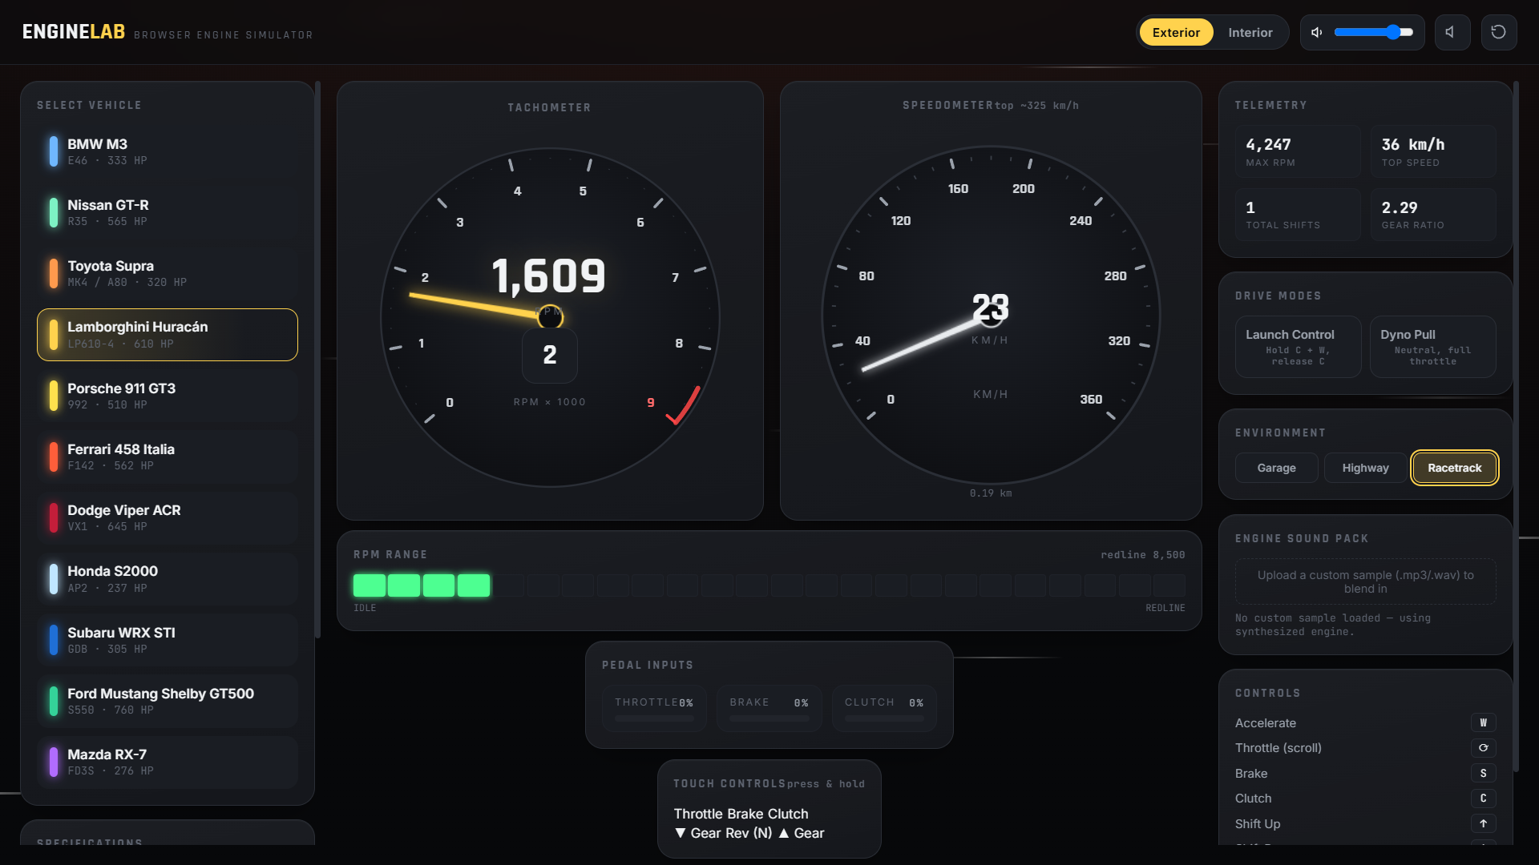The height and width of the screenshot is (865, 1539).
Task: Activate Launch Control drive mode
Action: tap(1298, 347)
